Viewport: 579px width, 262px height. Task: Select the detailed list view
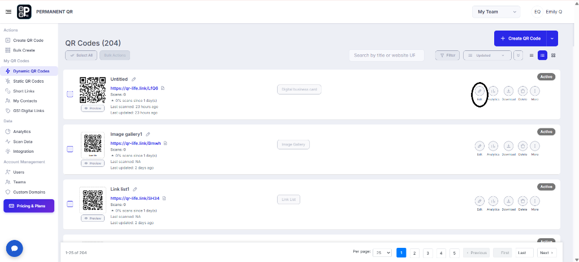pos(542,55)
